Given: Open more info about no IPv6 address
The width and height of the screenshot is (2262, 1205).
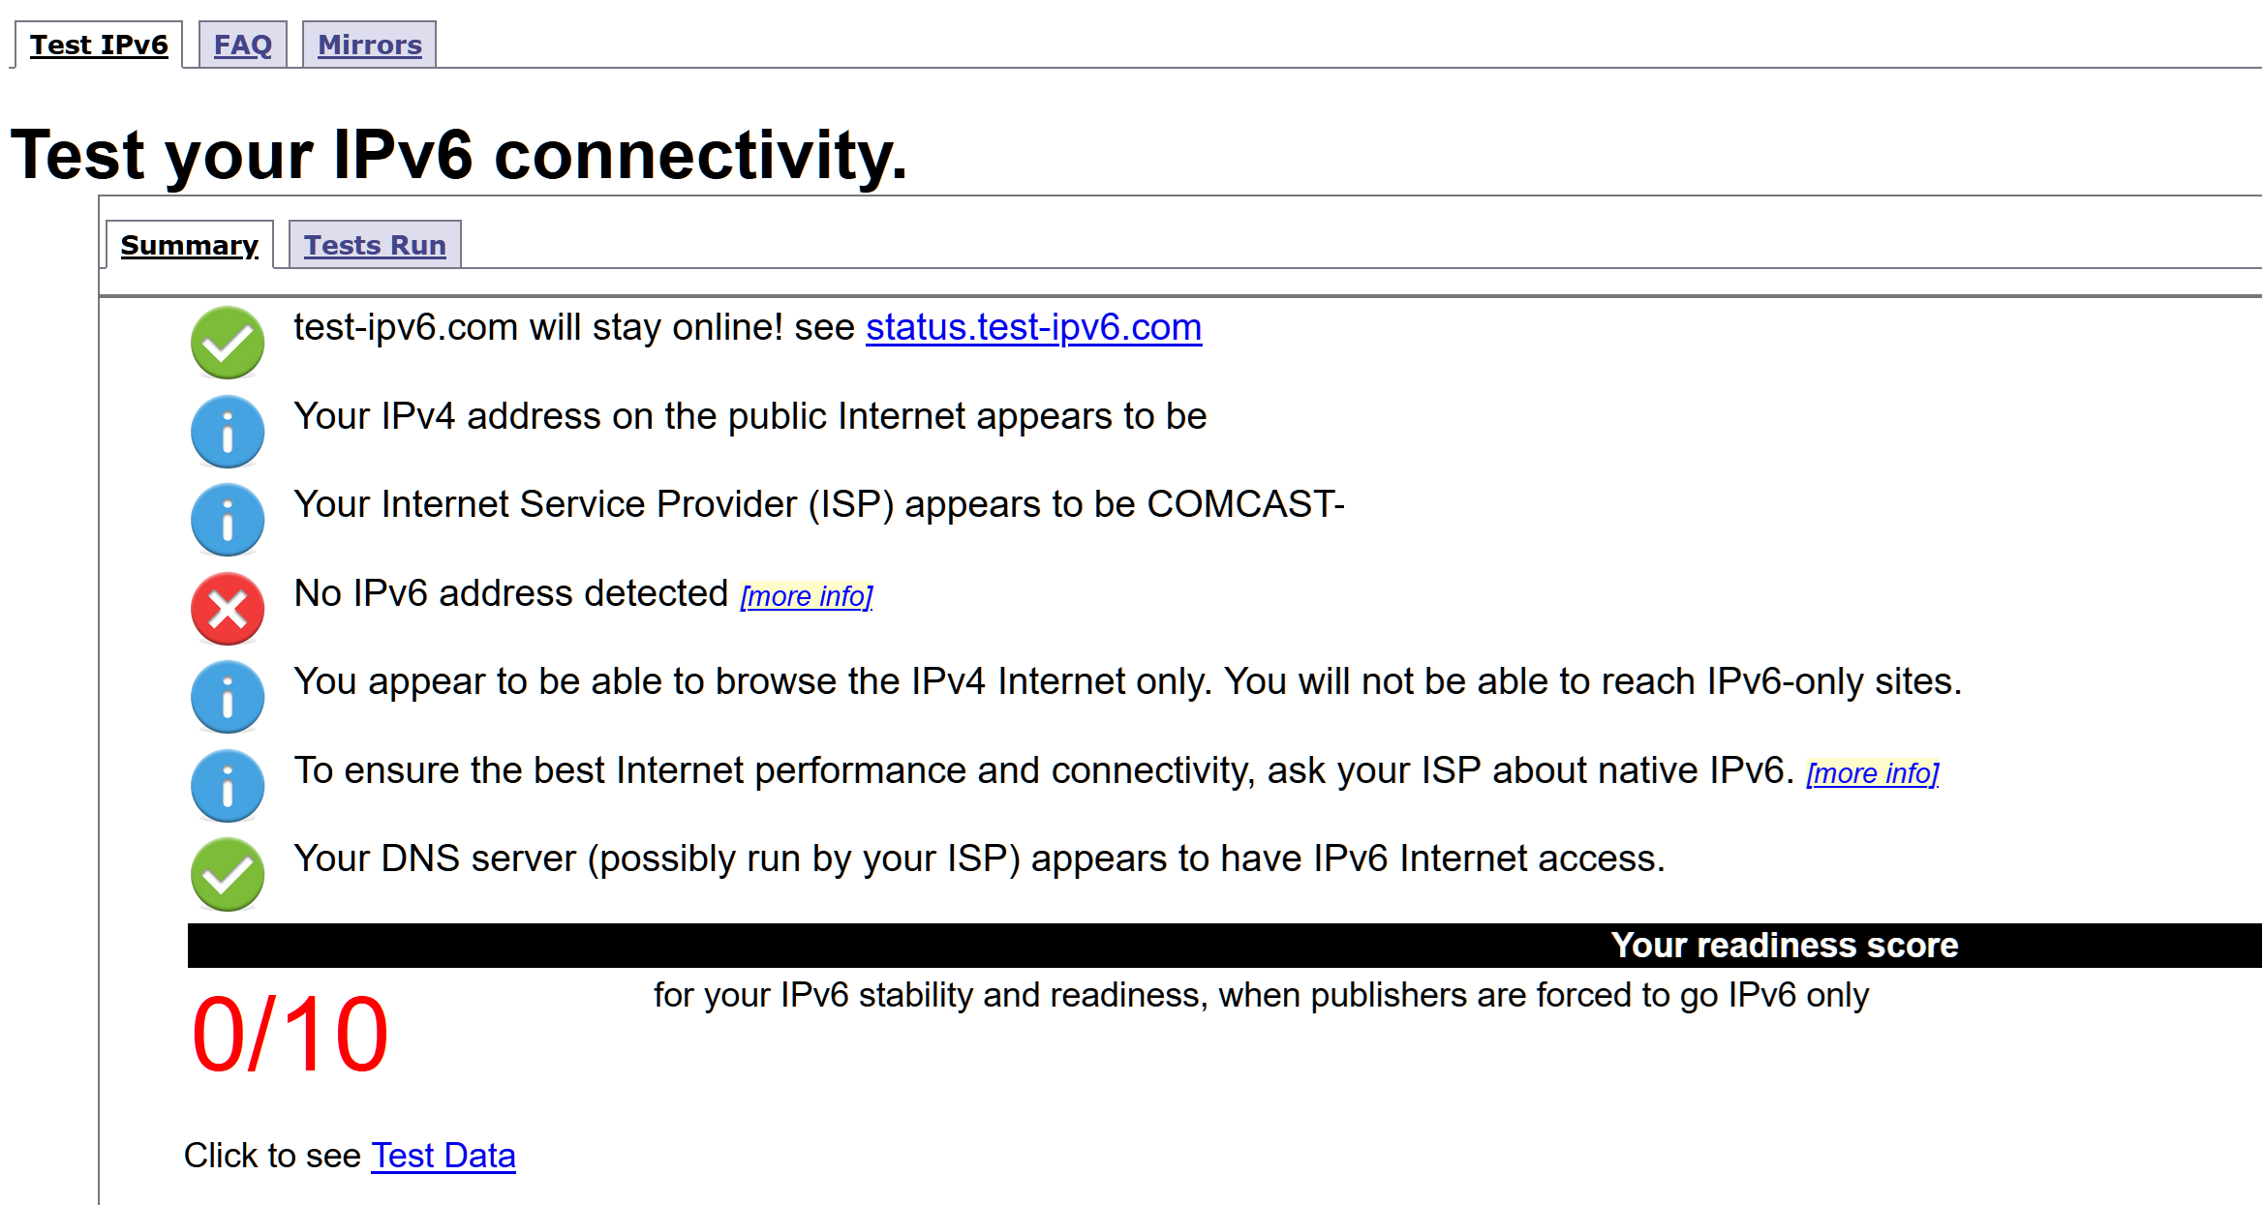Looking at the screenshot, I should pos(807,596).
